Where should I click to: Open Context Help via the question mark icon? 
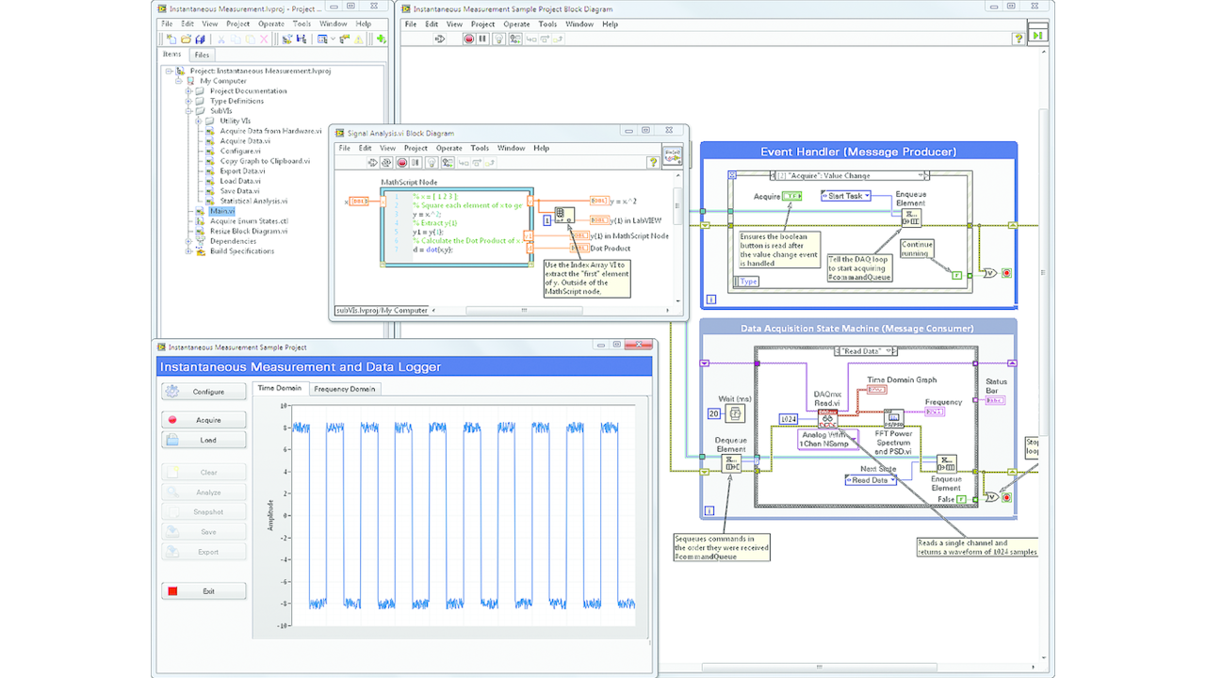tap(654, 162)
